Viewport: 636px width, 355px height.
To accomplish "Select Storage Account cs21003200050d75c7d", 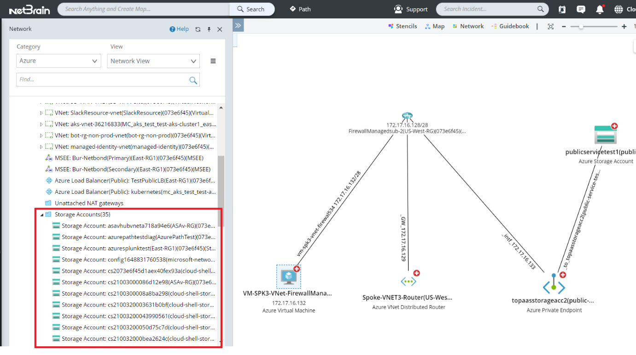I will (x=134, y=327).
